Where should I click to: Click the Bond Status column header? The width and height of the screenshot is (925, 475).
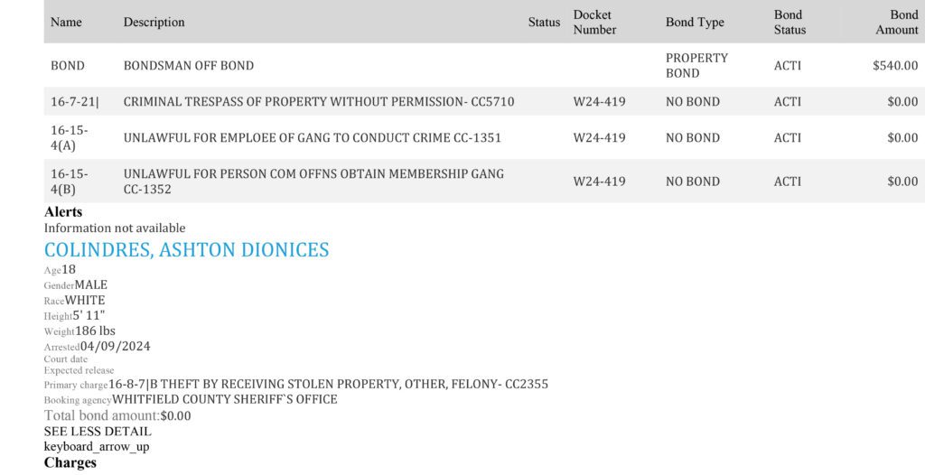790,23
